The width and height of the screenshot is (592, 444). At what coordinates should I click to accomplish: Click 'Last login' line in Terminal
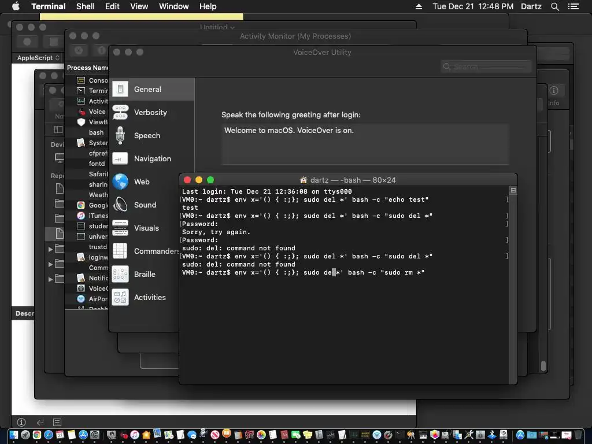pyautogui.click(x=267, y=191)
